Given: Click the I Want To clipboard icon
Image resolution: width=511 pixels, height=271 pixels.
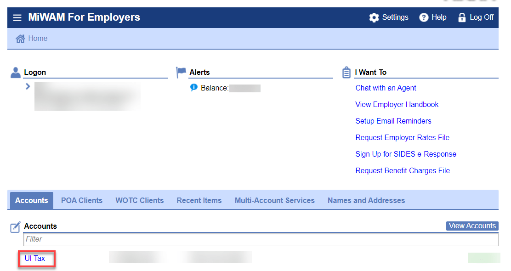Looking at the screenshot, I should (x=346, y=72).
